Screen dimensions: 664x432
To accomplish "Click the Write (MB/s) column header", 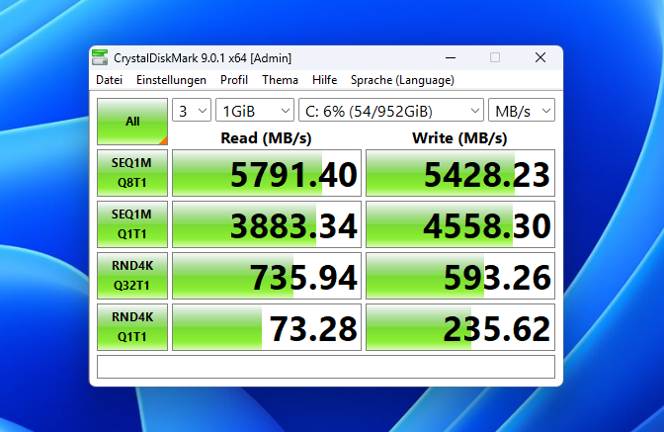I will pos(459,138).
